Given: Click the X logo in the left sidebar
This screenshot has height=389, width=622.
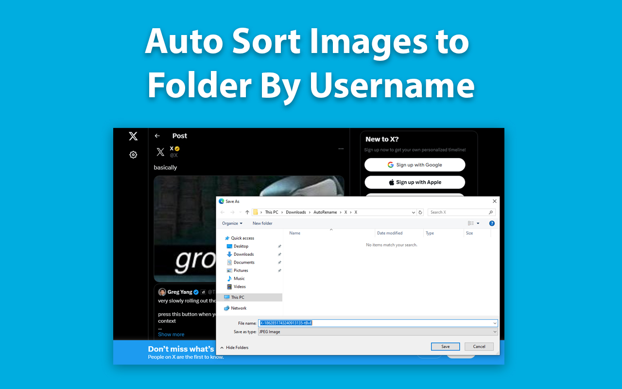Looking at the screenshot, I should click(133, 136).
